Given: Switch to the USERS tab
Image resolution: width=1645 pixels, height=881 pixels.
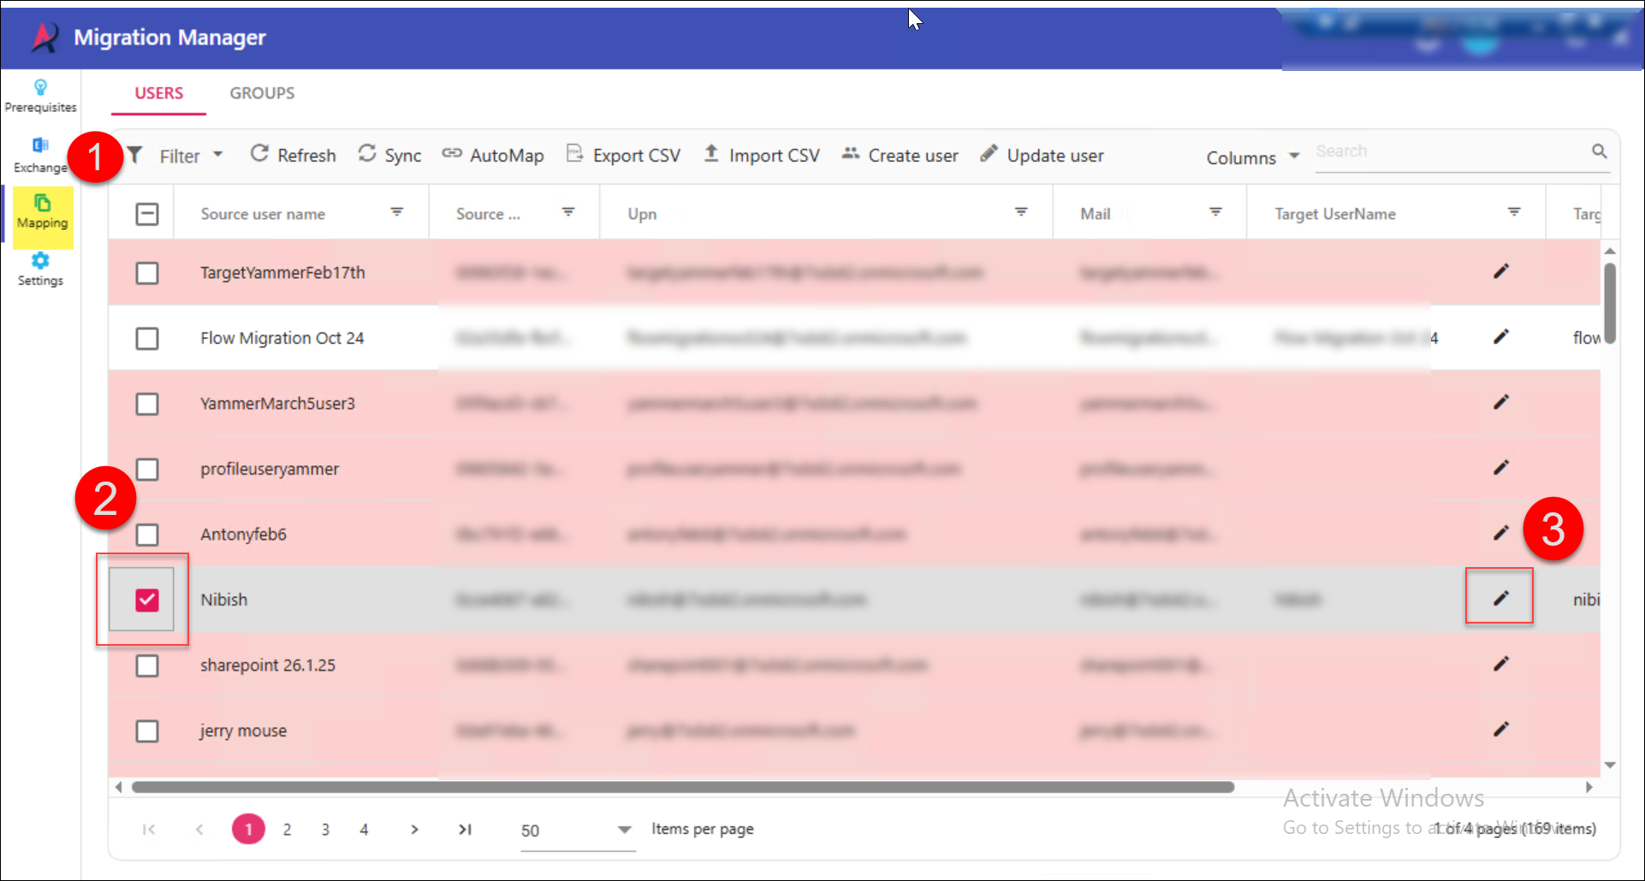Looking at the screenshot, I should point(159,93).
